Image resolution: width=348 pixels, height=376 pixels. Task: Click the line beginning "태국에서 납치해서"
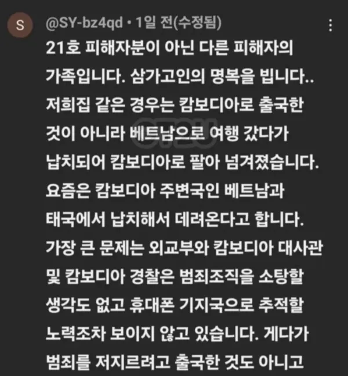(175, 219)
